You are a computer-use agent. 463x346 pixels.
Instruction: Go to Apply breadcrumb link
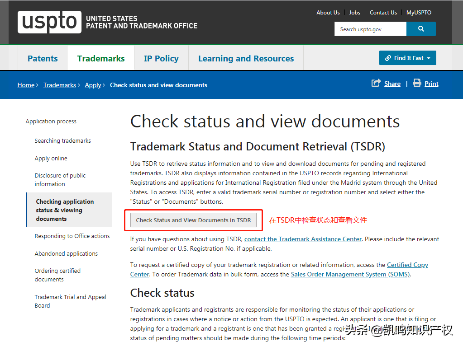click(x=93, y=85)
